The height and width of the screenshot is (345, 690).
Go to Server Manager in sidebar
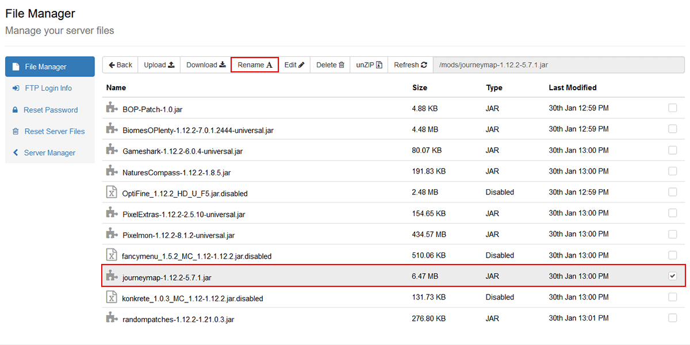tap(50, 153)
